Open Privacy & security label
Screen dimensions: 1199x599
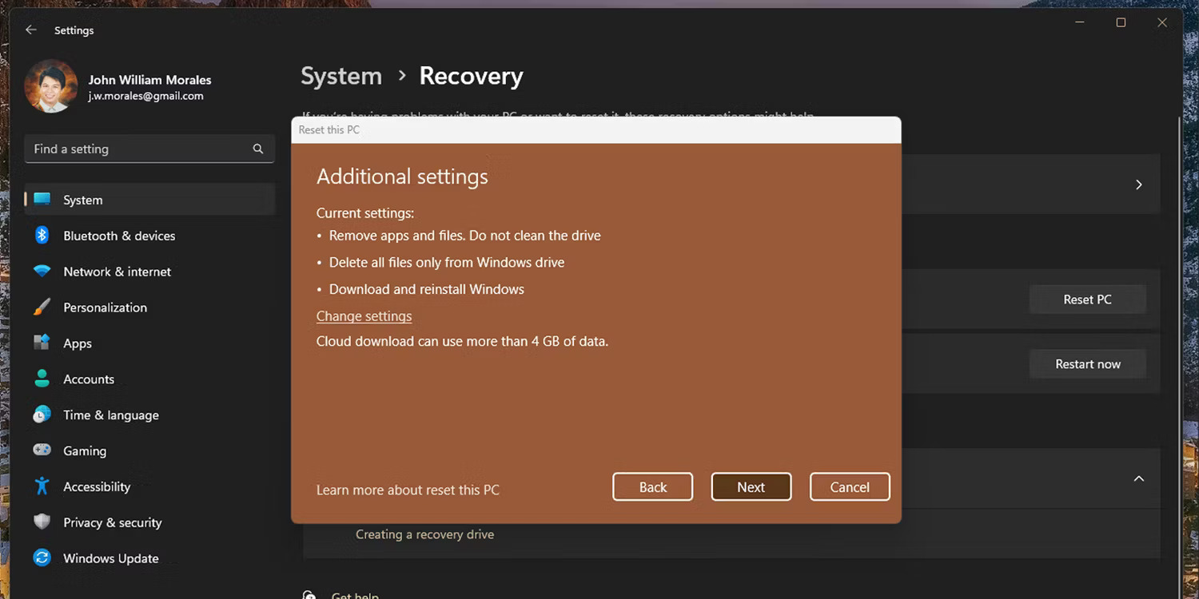coord(113,523)
